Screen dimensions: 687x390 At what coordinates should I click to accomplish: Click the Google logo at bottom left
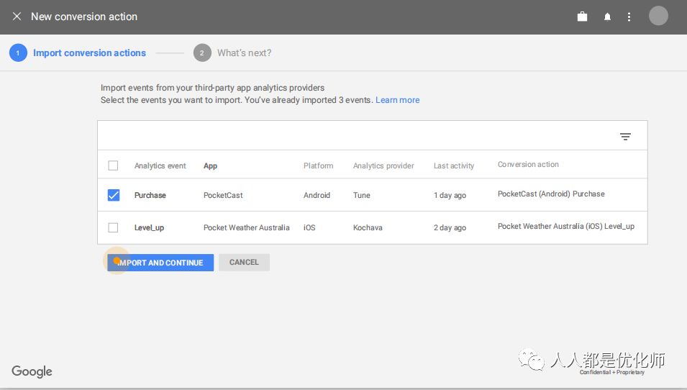[32, 371]
